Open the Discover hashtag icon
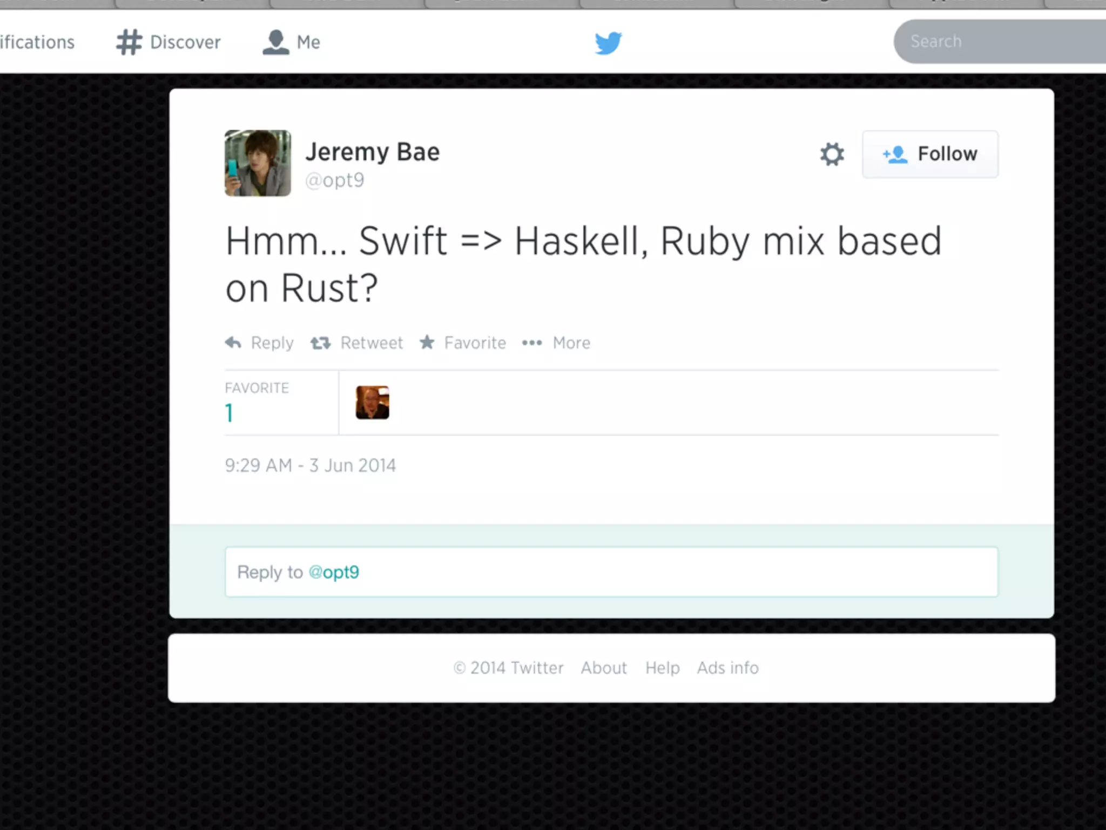1106x830 pixels. (x=129, y=42)
